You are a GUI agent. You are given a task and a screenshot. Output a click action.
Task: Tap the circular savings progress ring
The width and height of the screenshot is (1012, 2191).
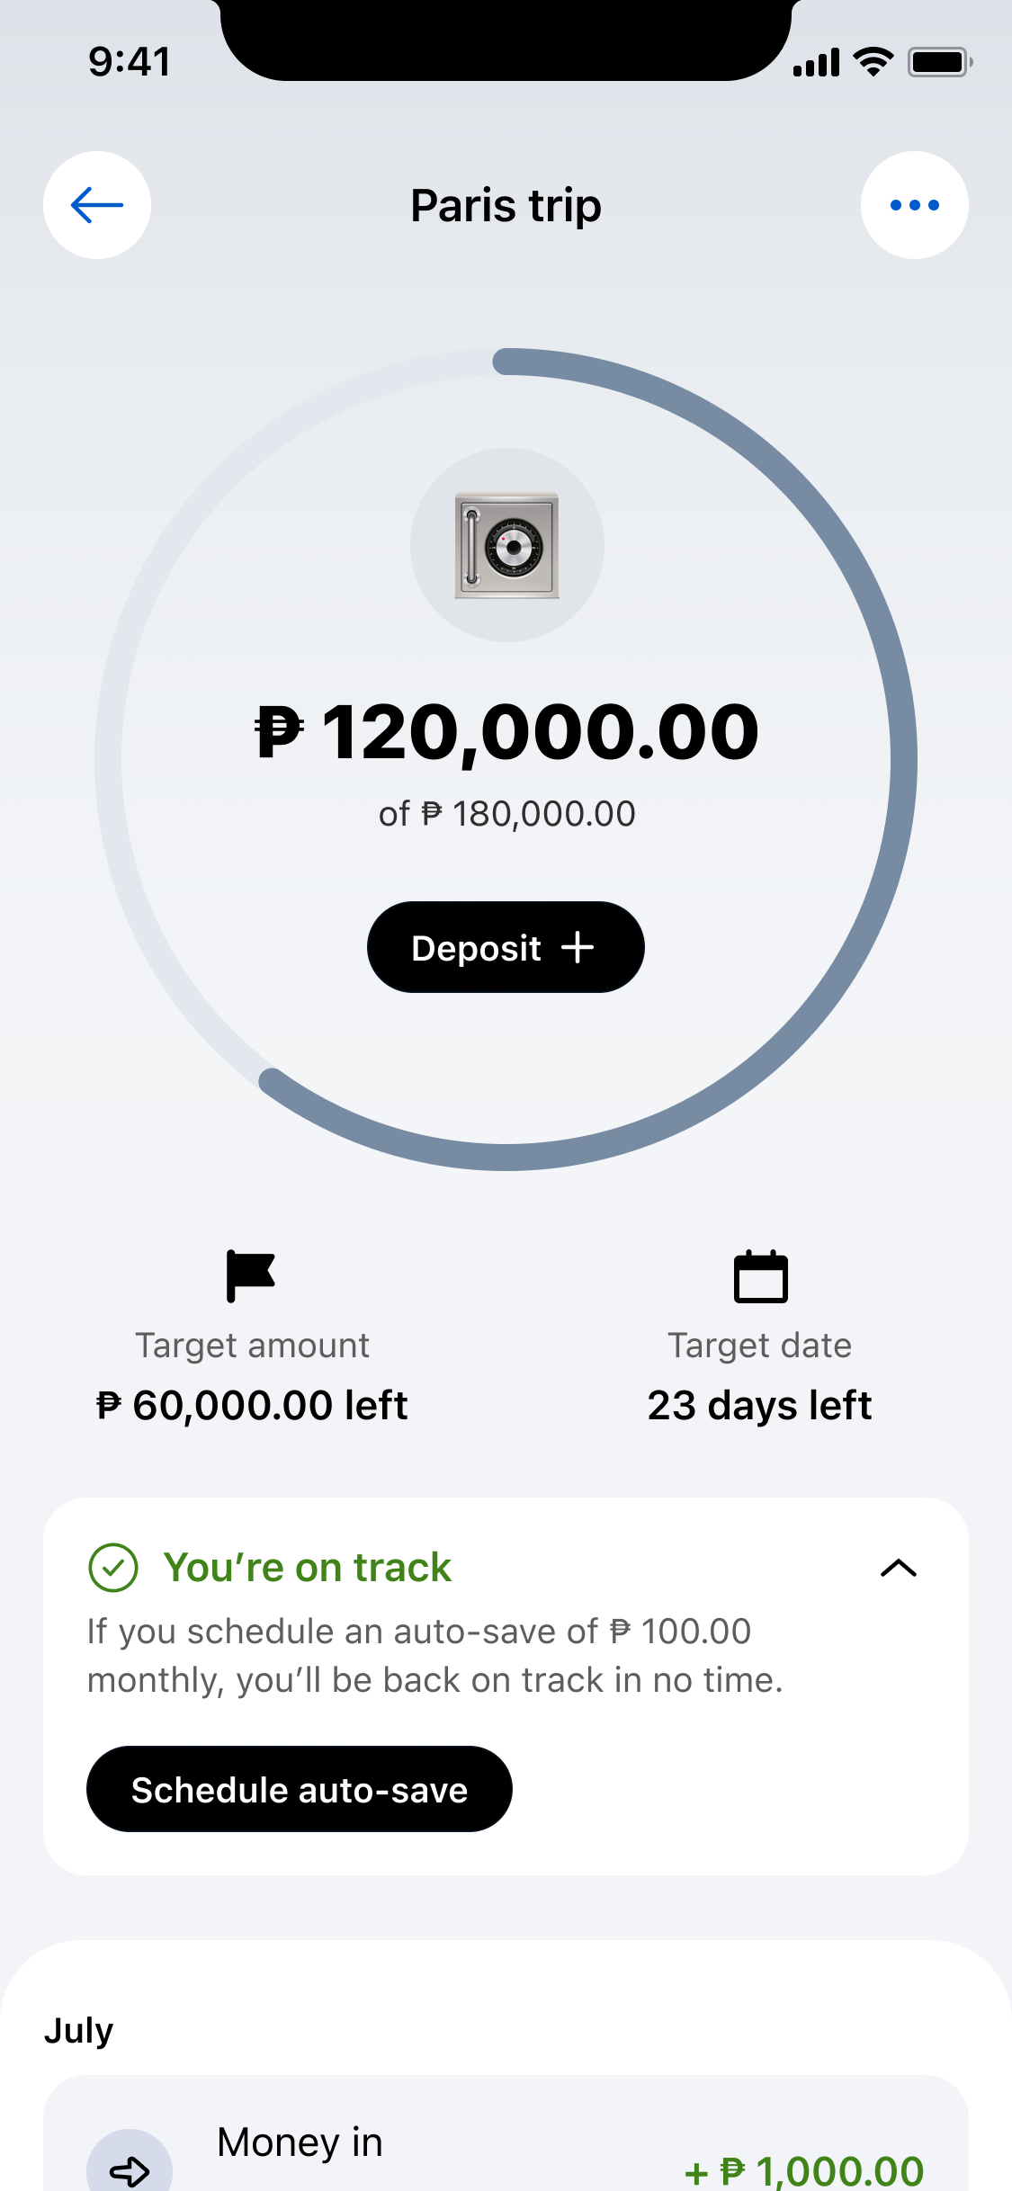tap(902, 760)
